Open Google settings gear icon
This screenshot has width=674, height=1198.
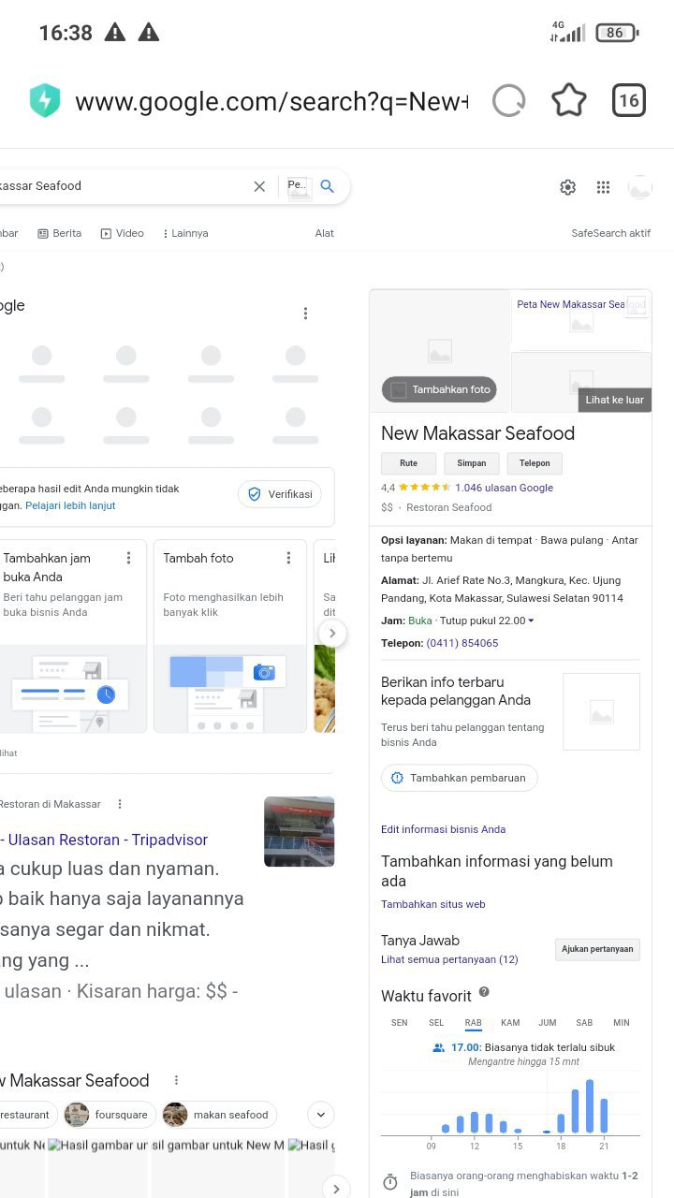coord(567,187)
